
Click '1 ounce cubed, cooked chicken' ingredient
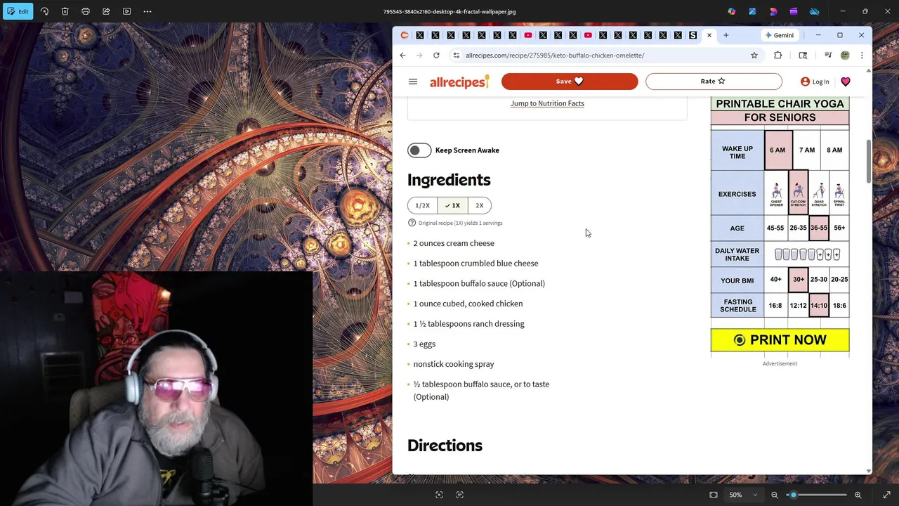click(x=468, y=304)
